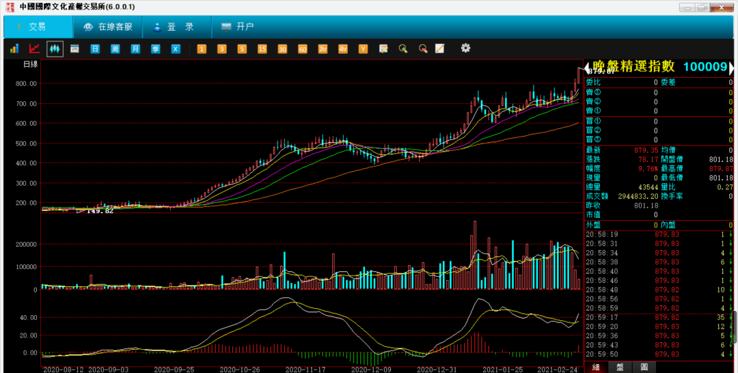Click date label 2021-01-25 on axis
The height and width of the screenshot is (373, 738).
(x=503, y=369)
